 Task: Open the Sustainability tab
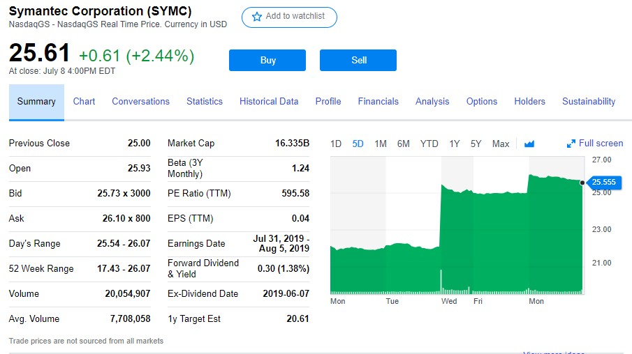(x=589, y=101)
